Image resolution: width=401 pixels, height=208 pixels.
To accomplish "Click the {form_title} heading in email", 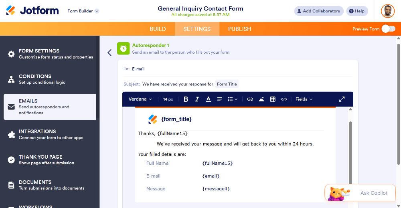I will point(176,119).
